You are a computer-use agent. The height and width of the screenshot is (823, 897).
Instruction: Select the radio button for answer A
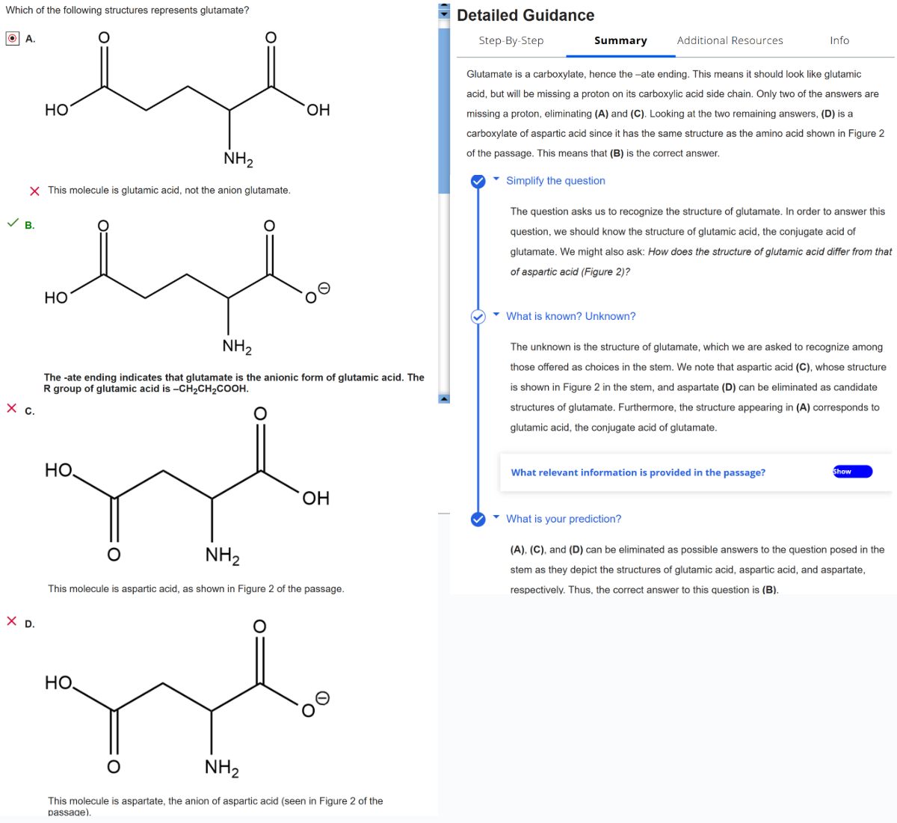(x=13, y=39)
